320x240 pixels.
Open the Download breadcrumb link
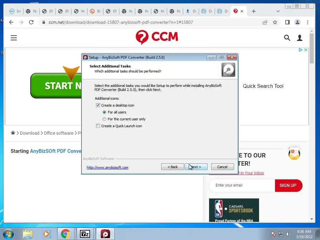click(x=29, y=133)
